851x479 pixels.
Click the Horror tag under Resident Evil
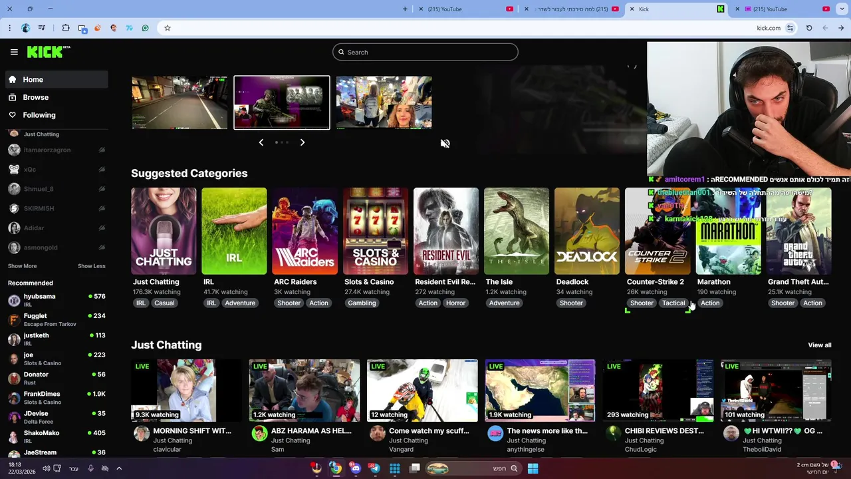tap(455, 303)
